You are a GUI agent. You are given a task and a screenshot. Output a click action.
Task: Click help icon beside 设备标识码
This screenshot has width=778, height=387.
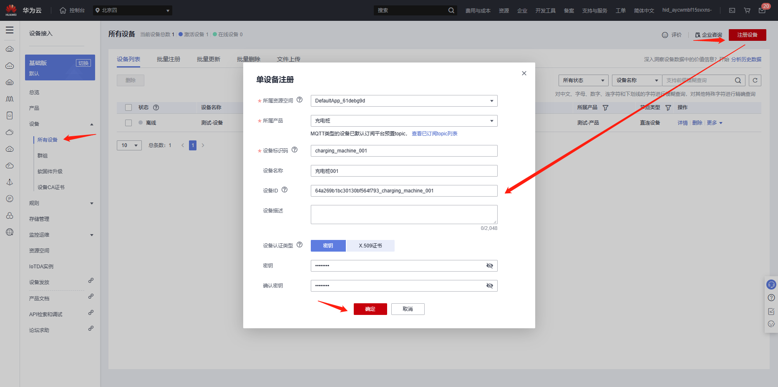click(x=295, y=150)
